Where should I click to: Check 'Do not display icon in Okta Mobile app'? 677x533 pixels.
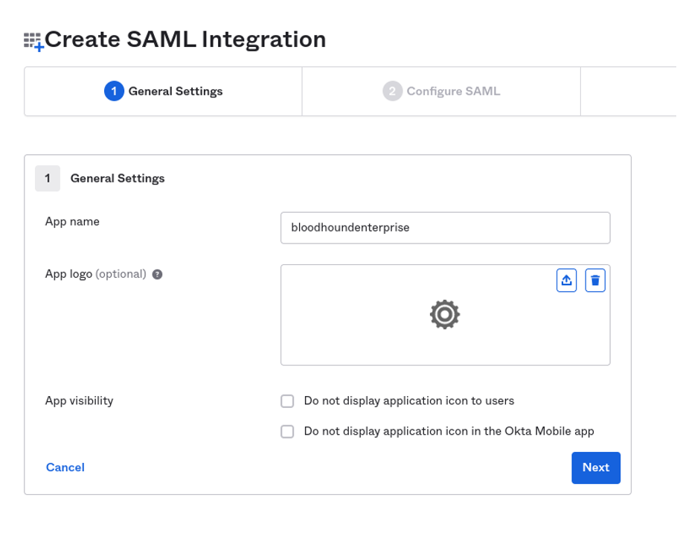(x=287, y=432)
